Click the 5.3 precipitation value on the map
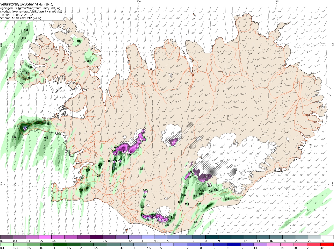The height and width of the screenshot is (250, 334). (x=114, y=169)
